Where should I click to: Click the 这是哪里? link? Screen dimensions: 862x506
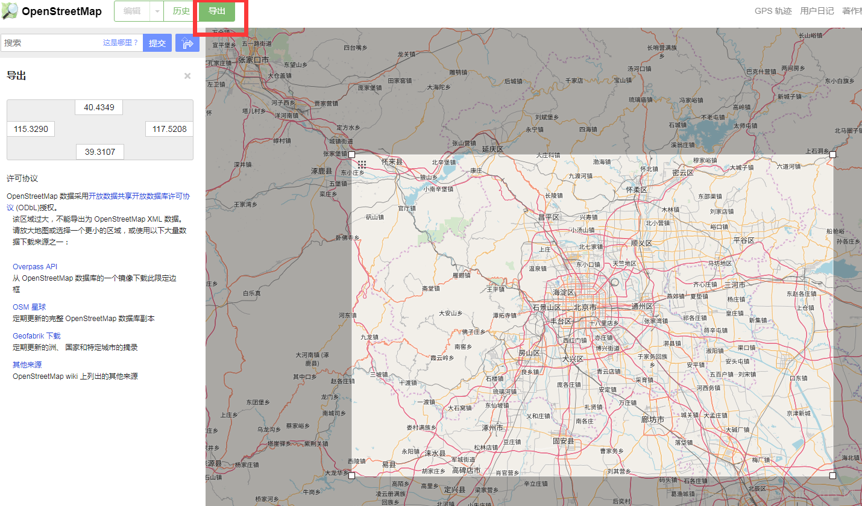[121, 43]
